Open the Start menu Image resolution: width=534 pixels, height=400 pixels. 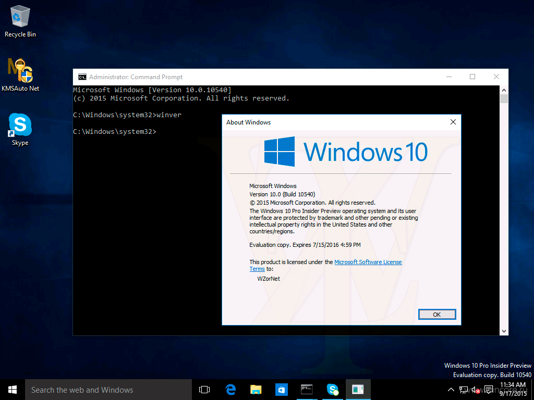click(13, 390)
